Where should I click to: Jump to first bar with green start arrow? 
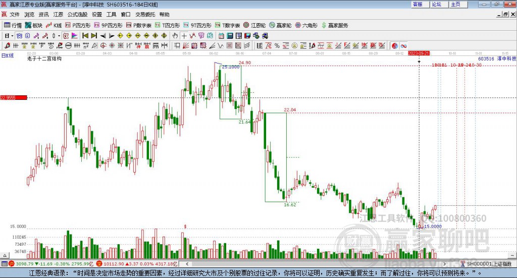click(x=85, y=36)
